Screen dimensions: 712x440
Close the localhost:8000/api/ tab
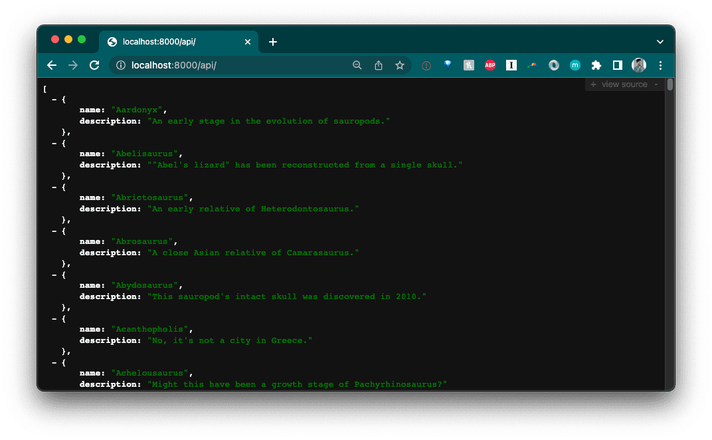pyautogui.click(x=248, y=42)
